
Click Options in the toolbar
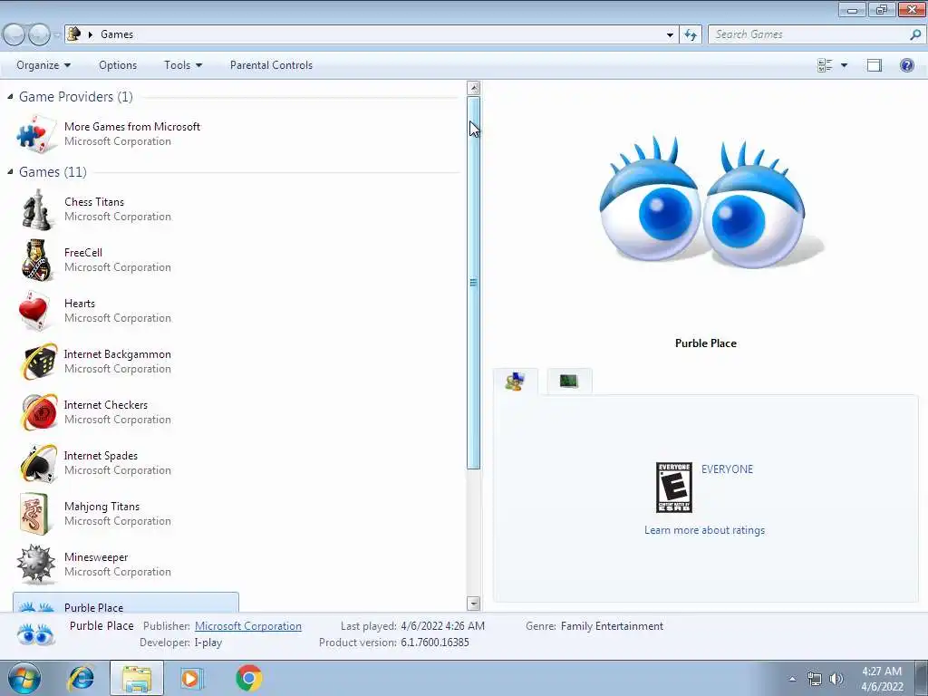click(118, 65)
